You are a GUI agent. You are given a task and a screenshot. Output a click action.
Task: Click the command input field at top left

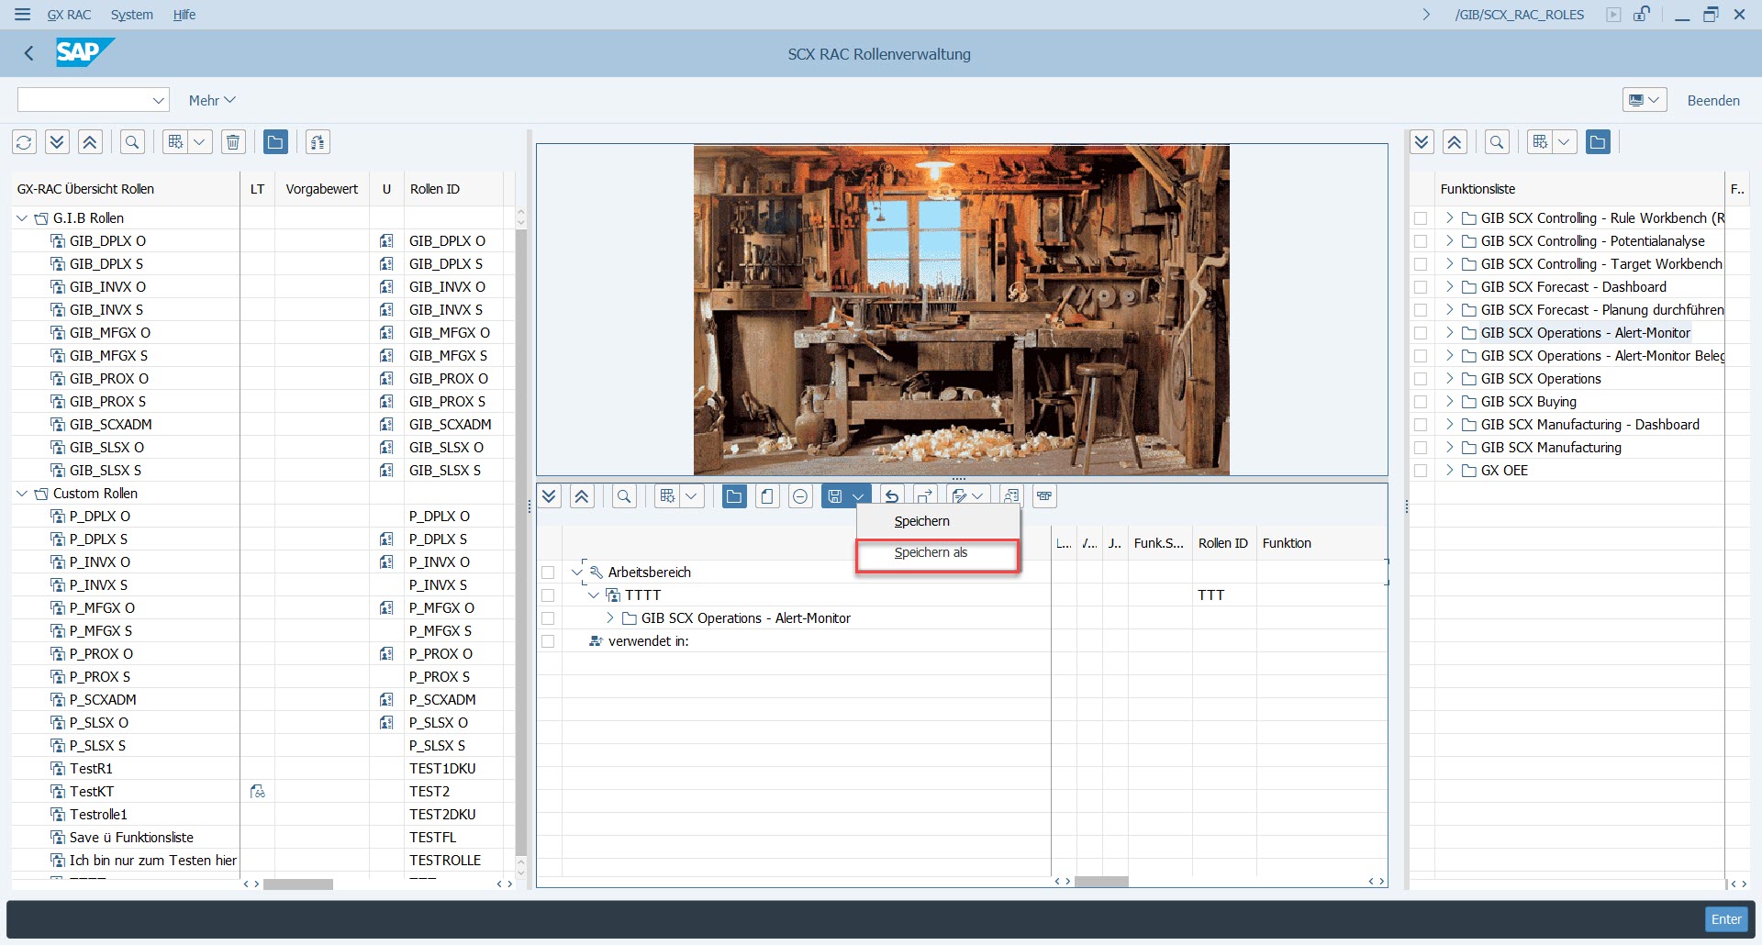(x=84, y=100)
